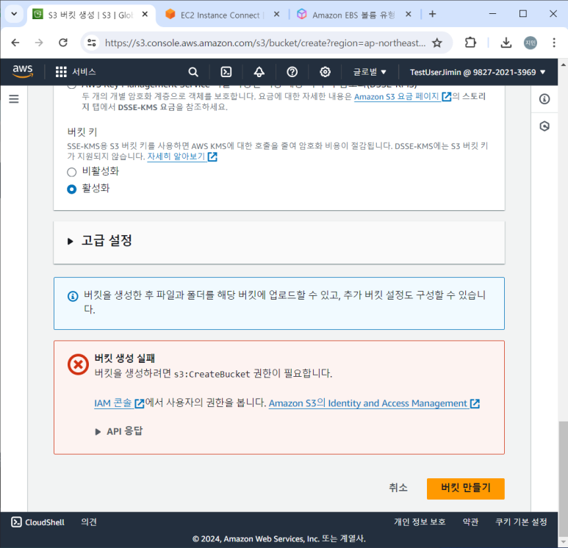The height and width of the screenshot is (548, 568).
Task: Open the left hamburger navigation menu
Action: pos(14,99)
